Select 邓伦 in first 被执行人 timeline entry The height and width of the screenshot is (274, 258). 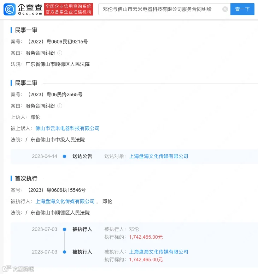pos(134,229)
